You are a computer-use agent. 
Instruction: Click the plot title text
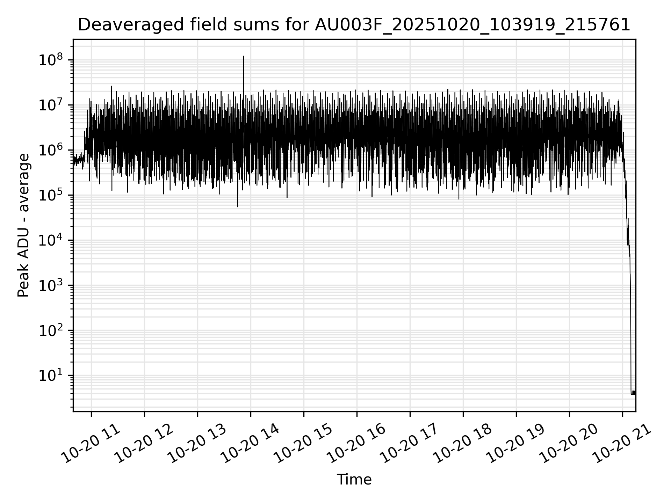tap(354, 25)
